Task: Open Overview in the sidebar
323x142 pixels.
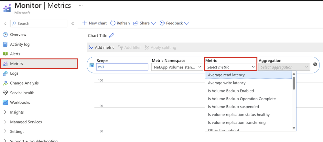Action: coord(18,34)
